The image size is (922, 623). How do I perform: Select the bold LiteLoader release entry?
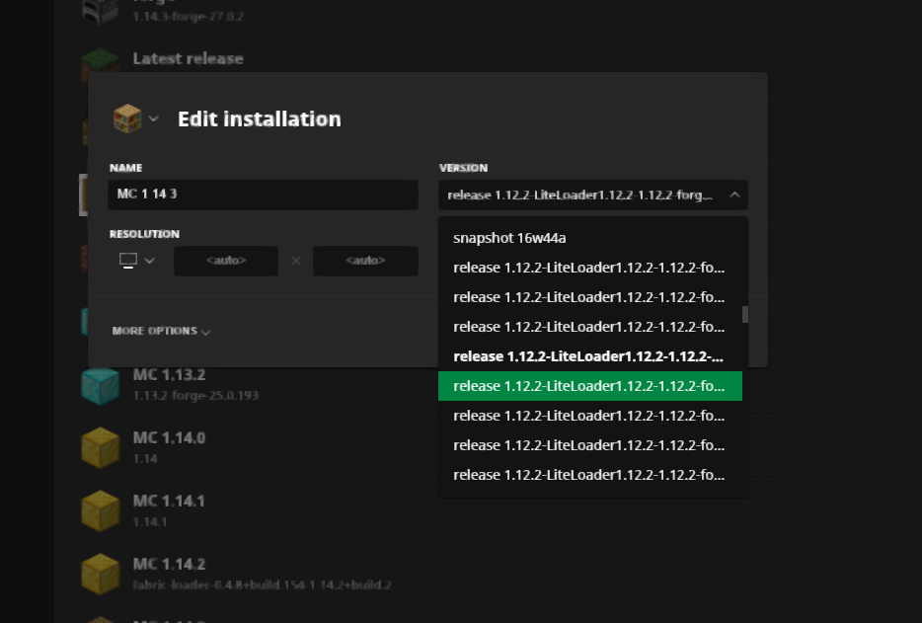click(x=589, y=356)
